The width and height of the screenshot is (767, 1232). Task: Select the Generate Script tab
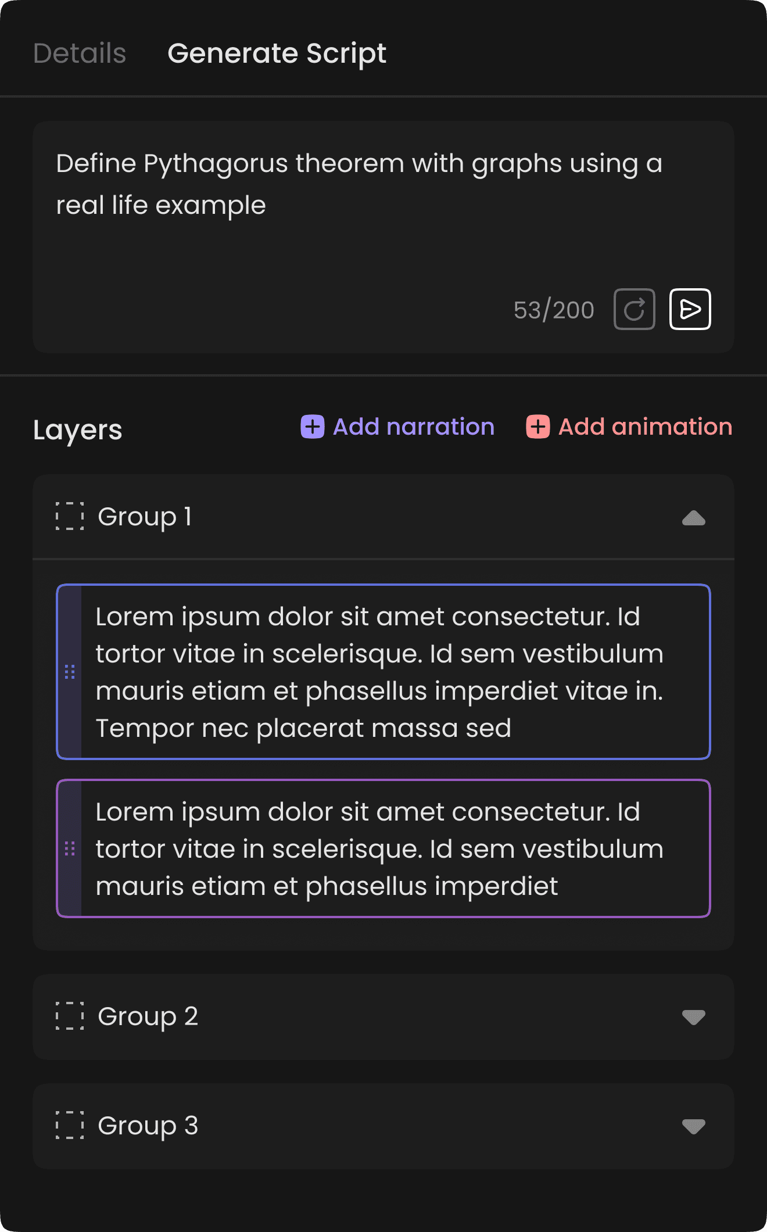click(277, 53)
